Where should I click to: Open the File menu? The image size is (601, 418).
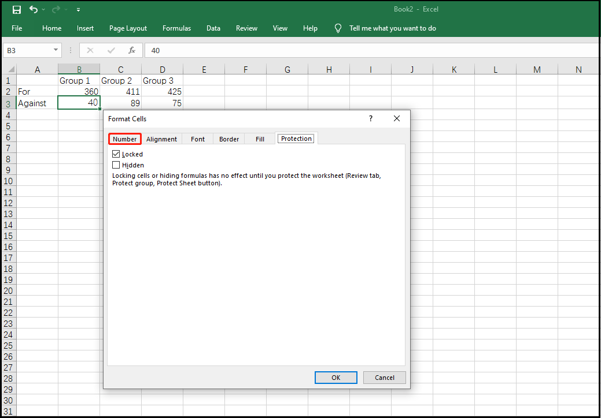(x=17, y=28)
